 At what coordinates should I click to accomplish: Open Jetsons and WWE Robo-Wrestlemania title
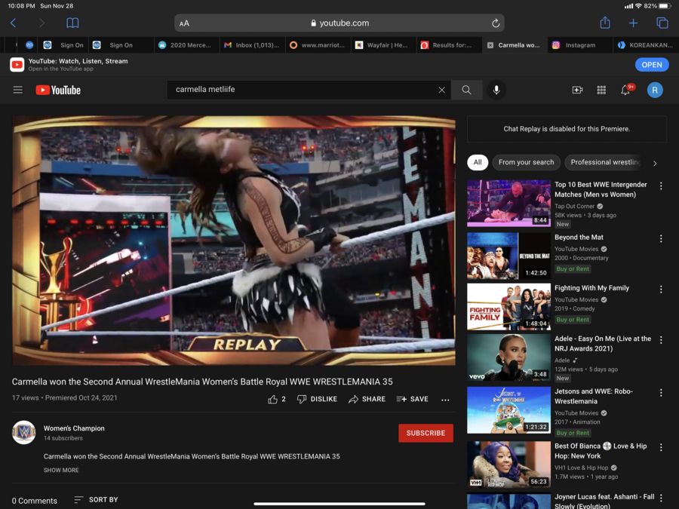click(x=594, y=396)
